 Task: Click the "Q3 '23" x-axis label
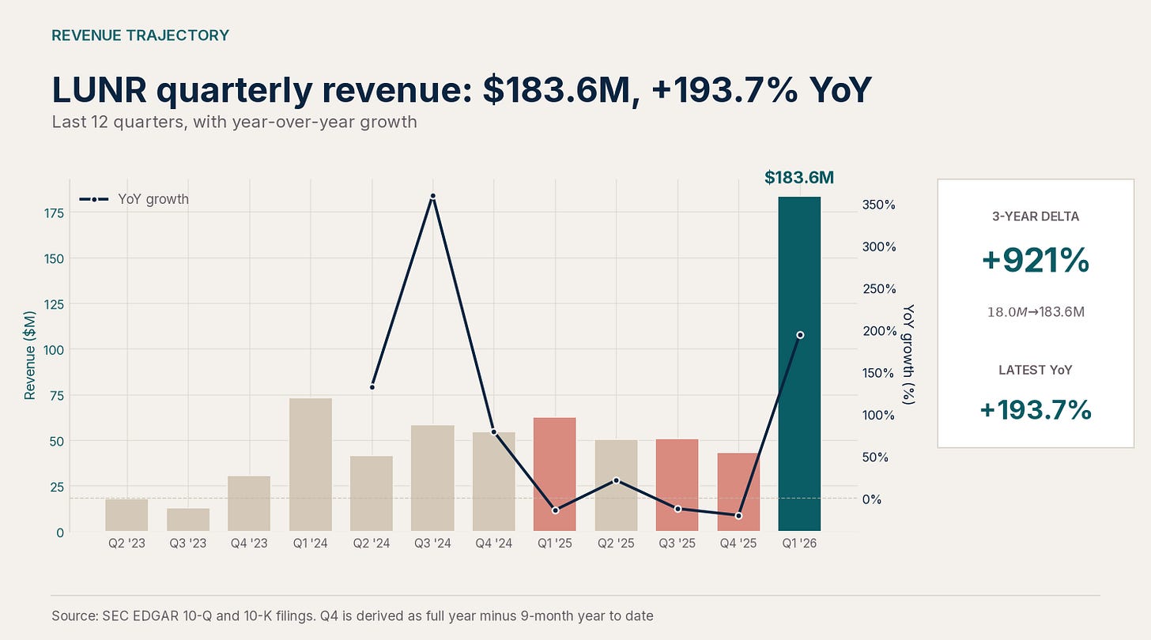pyautogui.click(x=187, y=544)
